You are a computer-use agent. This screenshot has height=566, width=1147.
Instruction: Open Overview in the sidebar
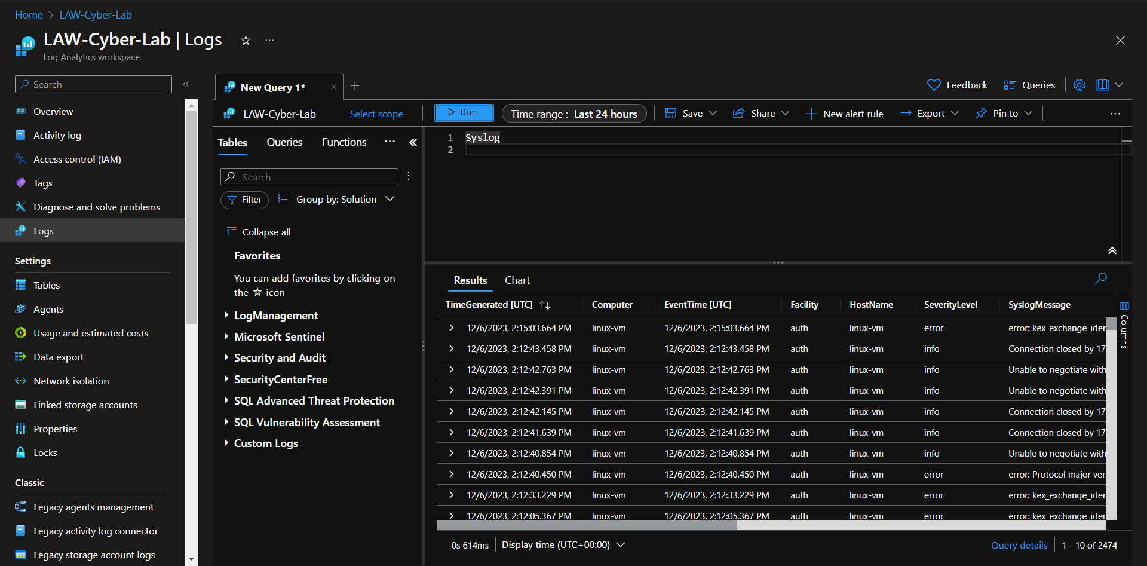click(x=53, y=111)
